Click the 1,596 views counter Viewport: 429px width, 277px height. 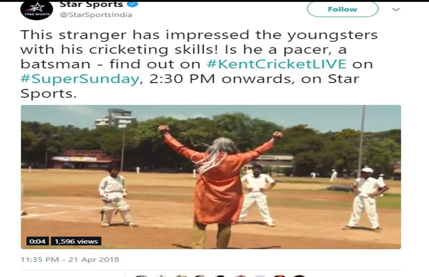(76, 241)
